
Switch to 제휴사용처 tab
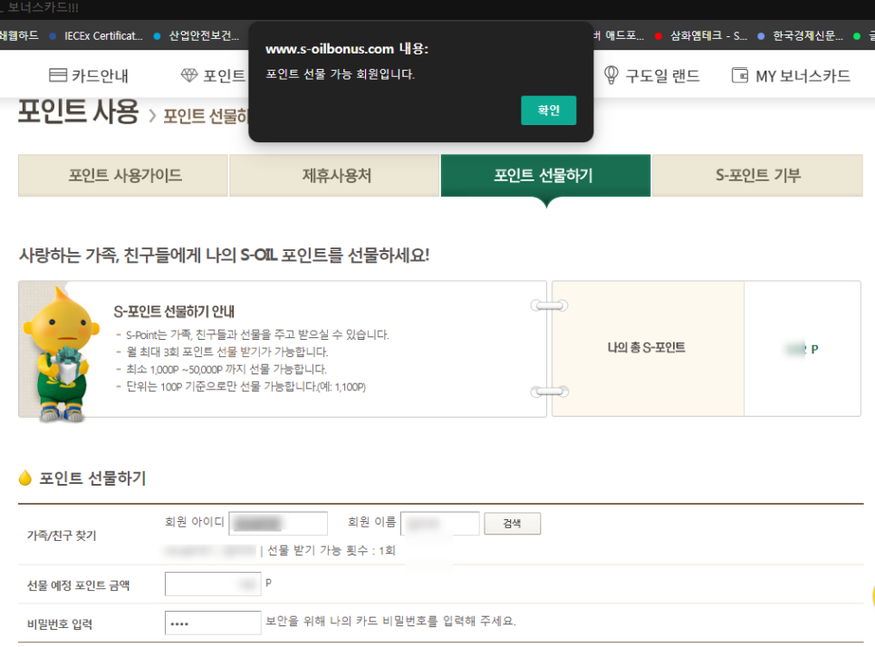334,175
